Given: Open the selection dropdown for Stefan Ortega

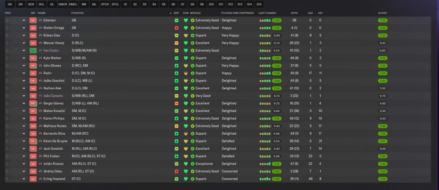Looking at the screenshot, I should coord(24,28).
